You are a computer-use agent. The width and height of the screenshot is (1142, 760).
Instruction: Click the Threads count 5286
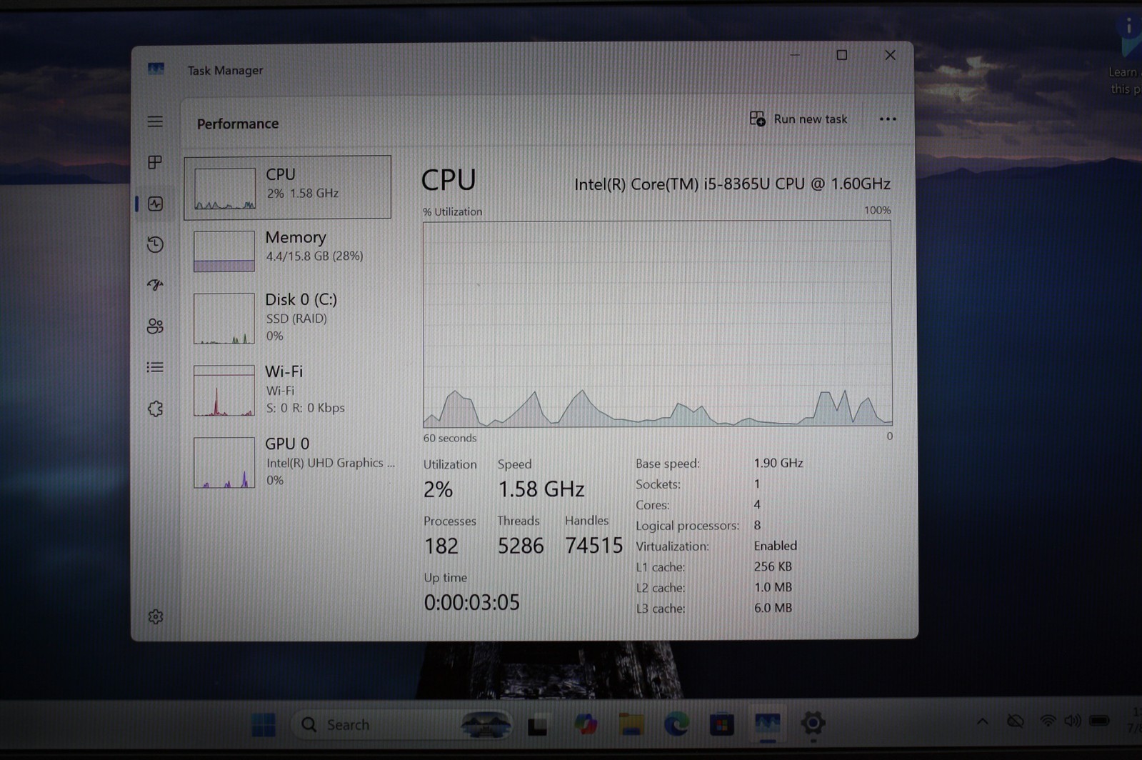(520, 546)
